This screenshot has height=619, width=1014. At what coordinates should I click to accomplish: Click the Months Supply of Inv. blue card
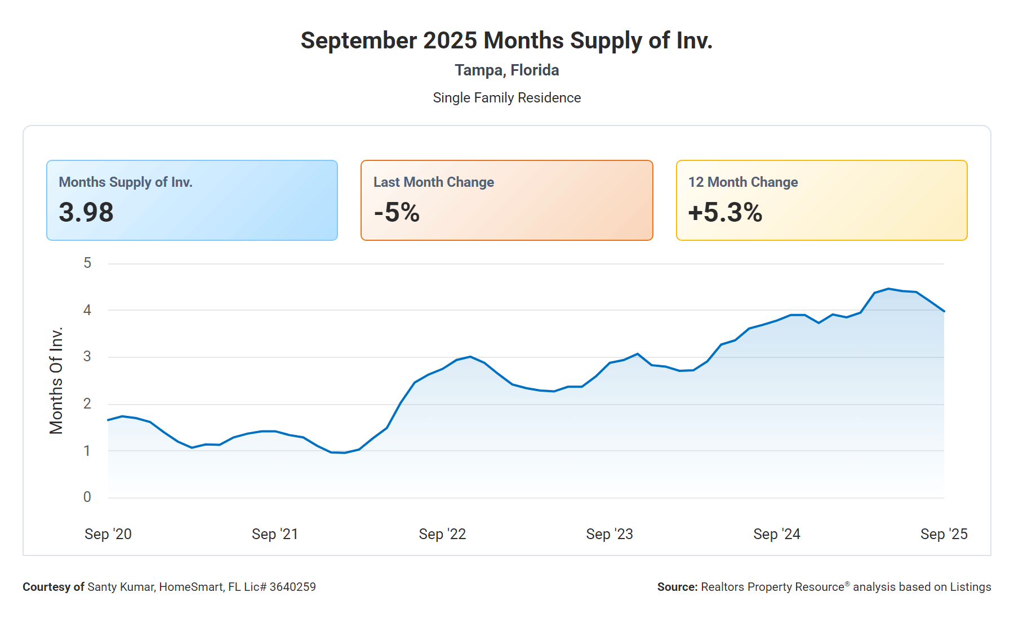coord(192,200)
